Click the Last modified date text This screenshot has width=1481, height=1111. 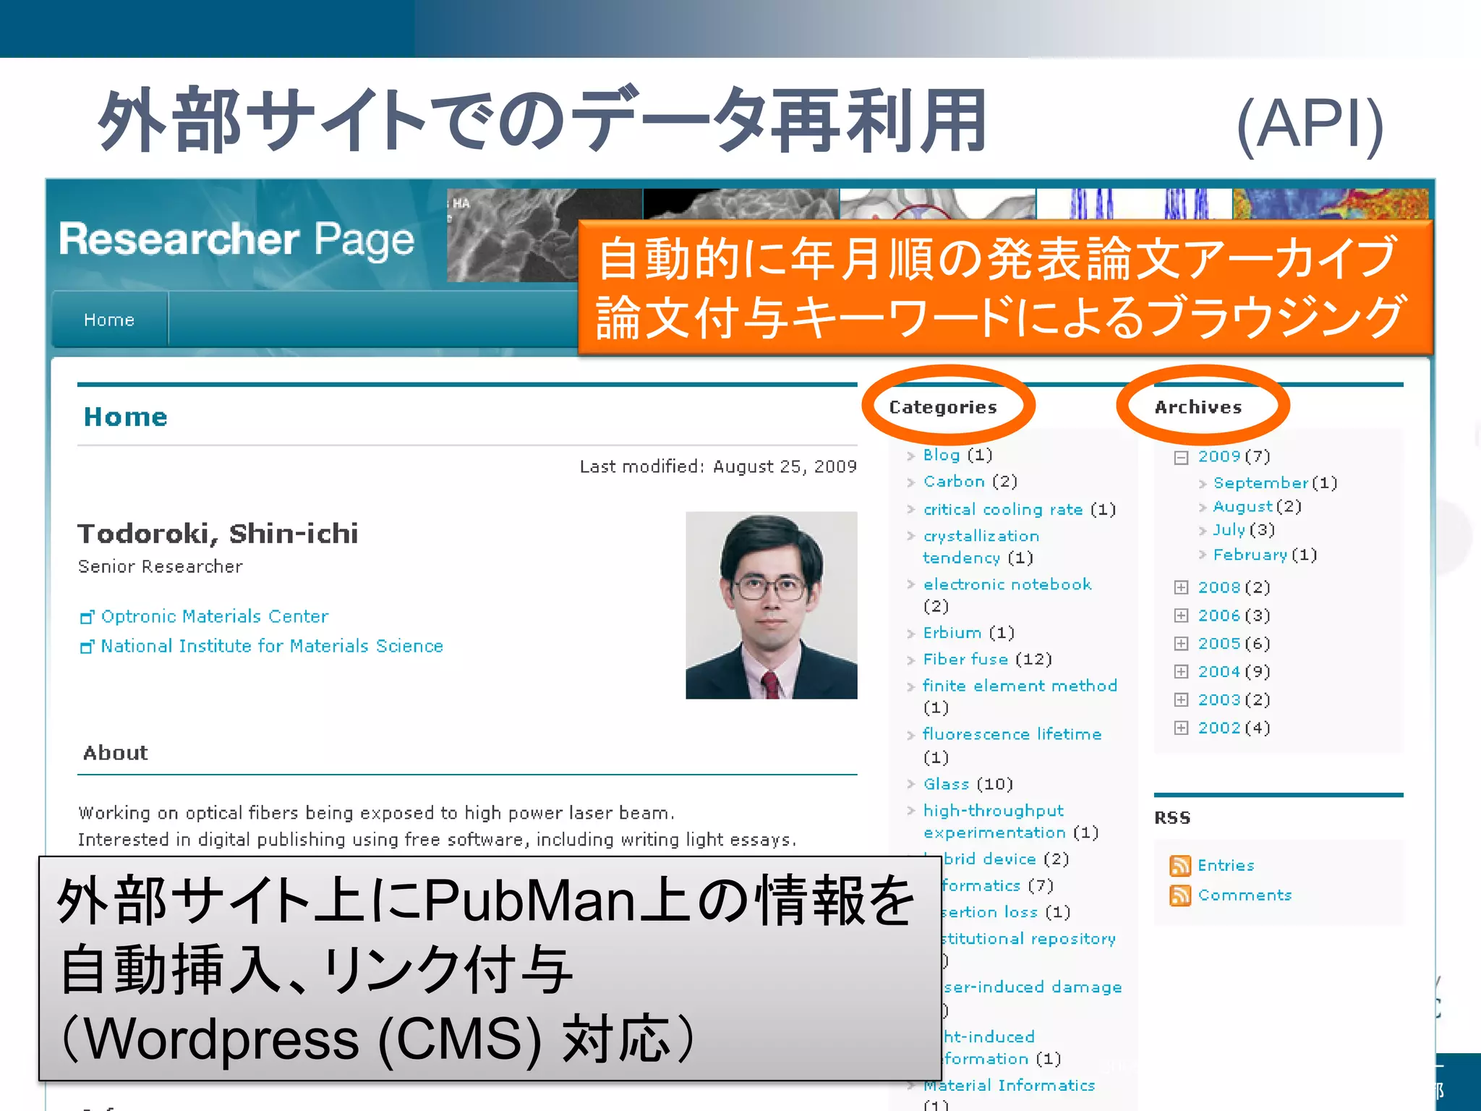pos(718,467)
